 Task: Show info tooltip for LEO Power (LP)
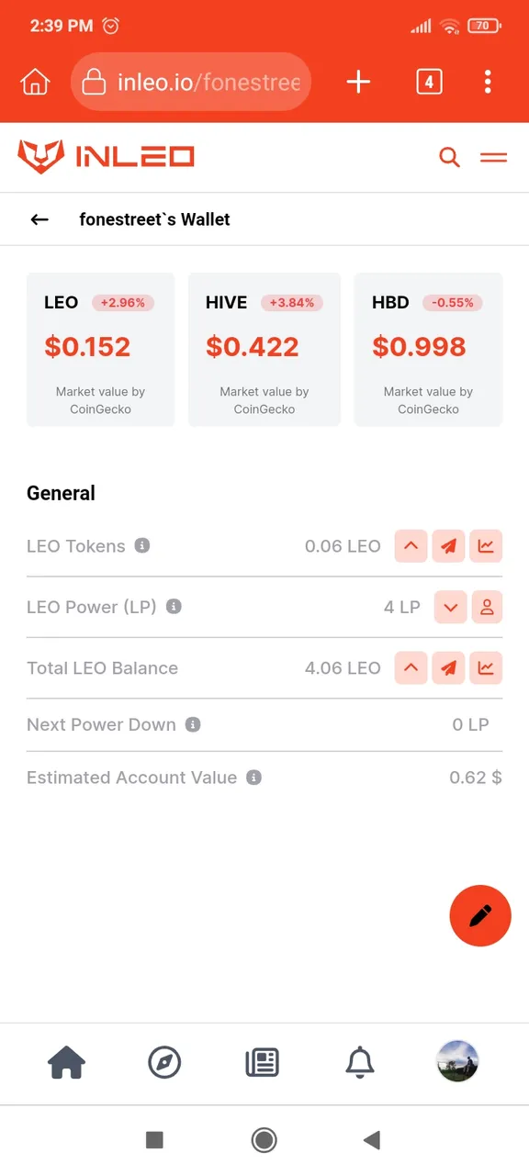(174, 607)
